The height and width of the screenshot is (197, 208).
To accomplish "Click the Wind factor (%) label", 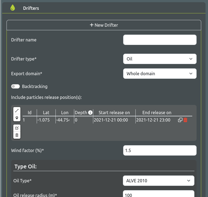I will [27, 150].
